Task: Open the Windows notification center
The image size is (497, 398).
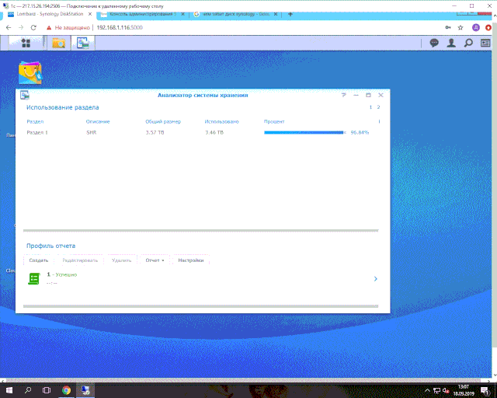Action: (485, 390)
